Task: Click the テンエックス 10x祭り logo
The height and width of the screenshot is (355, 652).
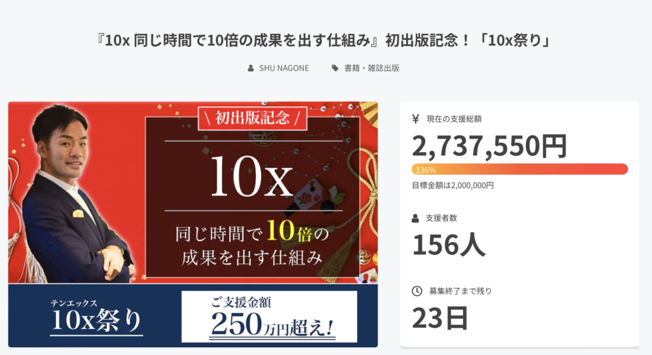Action: (x=96, y=316)
